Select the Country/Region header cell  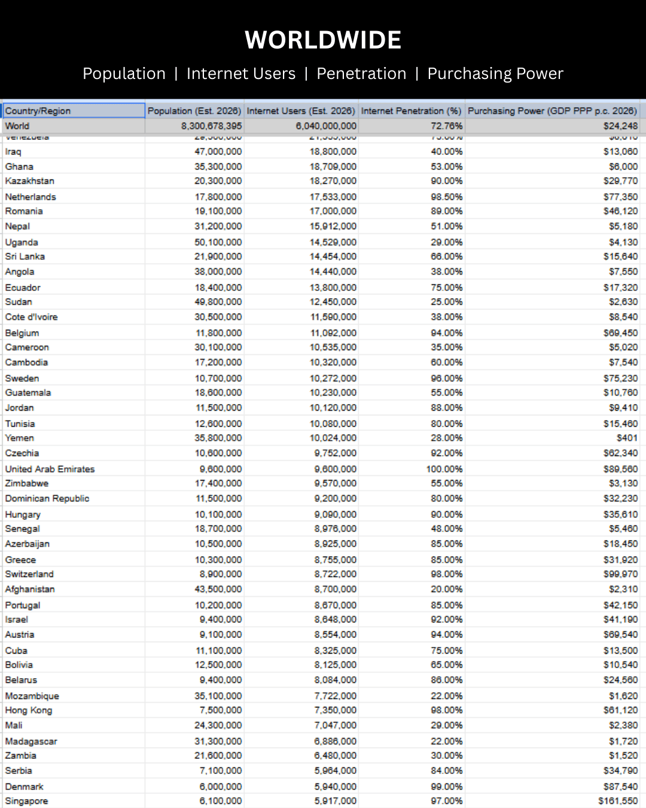73,111
